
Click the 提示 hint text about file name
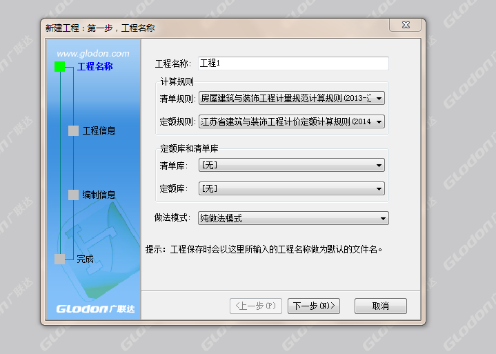click(x=264, y=249)
